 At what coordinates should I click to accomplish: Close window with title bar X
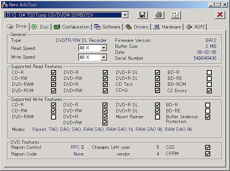click(x=225, y=5)
